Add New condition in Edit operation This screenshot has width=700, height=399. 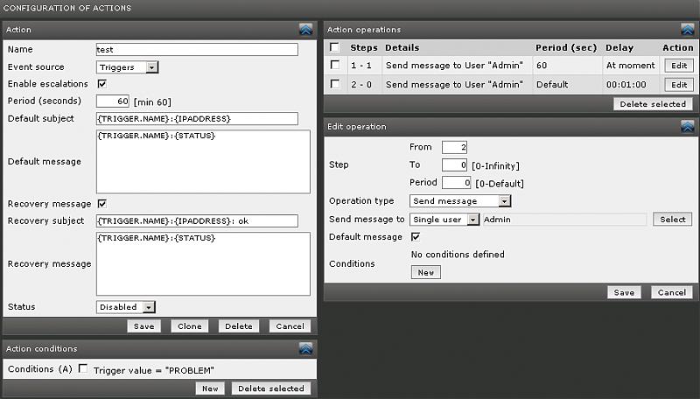click(x=426, y=272)
